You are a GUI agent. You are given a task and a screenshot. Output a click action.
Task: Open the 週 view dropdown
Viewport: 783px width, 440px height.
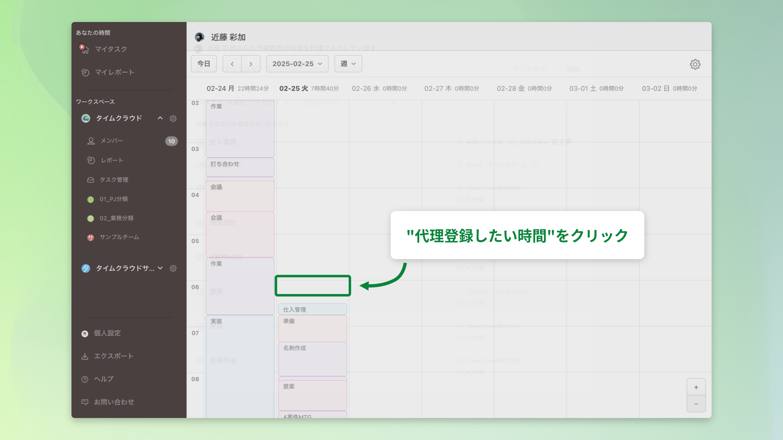click(348, 64)
